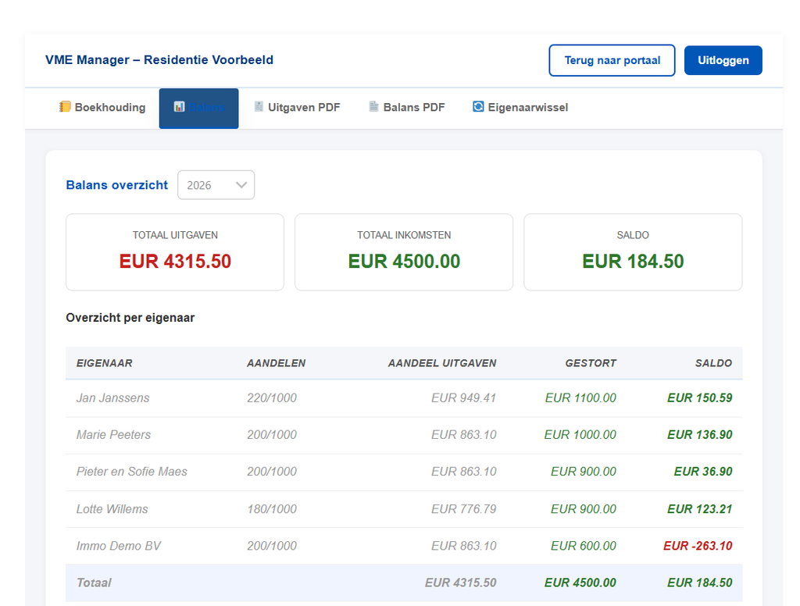
Task: Select the Totaal Uitgaven card
Action: coord(175,252)
